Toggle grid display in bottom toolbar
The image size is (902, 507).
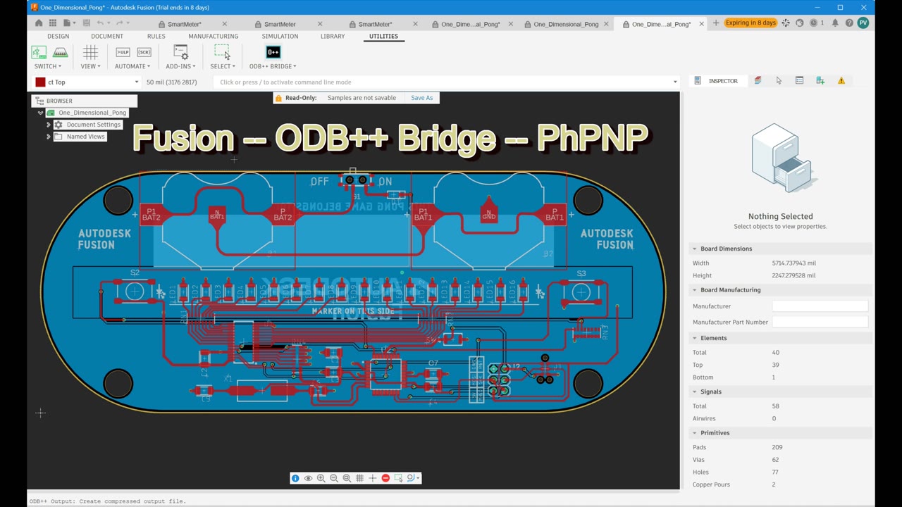click(x=359, y=478)
